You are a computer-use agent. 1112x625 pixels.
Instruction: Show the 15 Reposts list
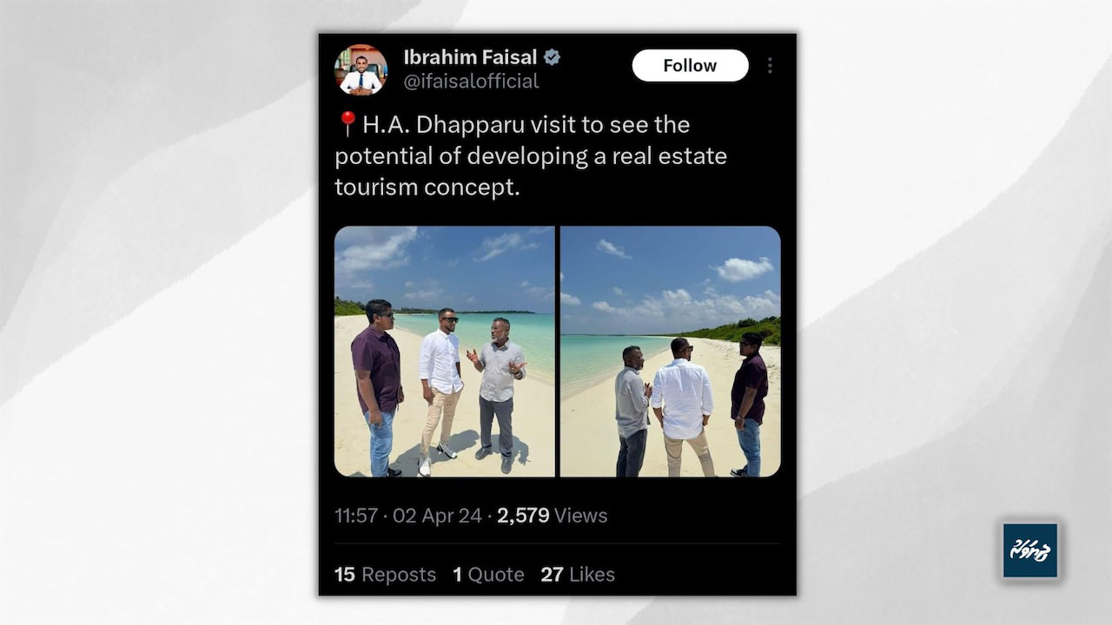coord(385,575)
